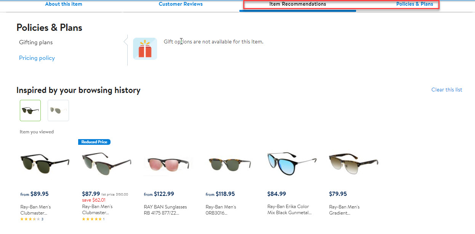The width and height of the screenshot is (475, 234).
Task: Open the About this item tab
Action: [x=63, y=4]
